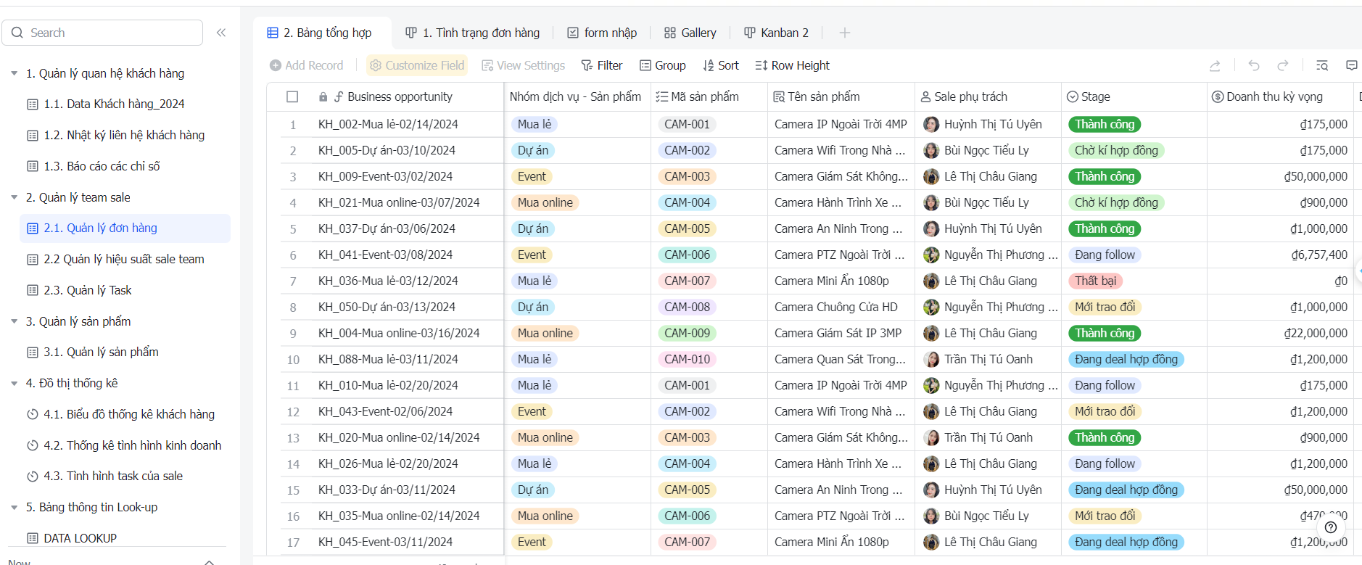The height and width of the screenshot is (565, 1362).
Task: Collapse section 5. Bảng thông tin Look-up
Action: pos(14,507)
